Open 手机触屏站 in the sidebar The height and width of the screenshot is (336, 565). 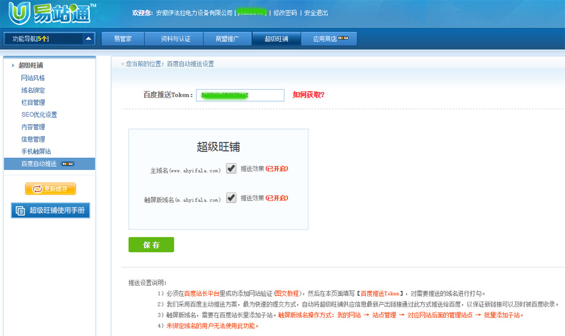point(36,151)
